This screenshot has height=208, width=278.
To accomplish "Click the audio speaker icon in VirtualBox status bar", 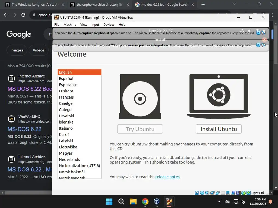I will point(207,193).
